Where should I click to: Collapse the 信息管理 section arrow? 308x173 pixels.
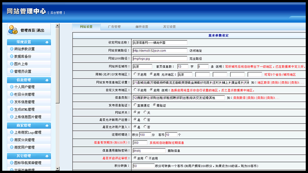coord(47,80)
